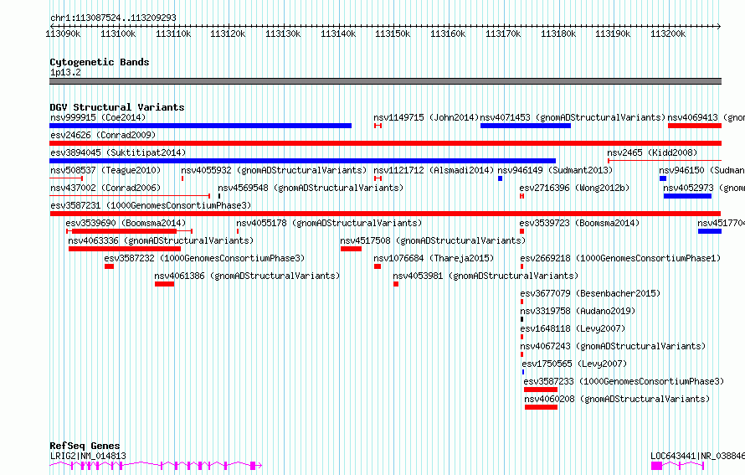Open the esv24626 (Conrad2009) variant label
This screenshot has width=745, height=475.
click(103, 135)
